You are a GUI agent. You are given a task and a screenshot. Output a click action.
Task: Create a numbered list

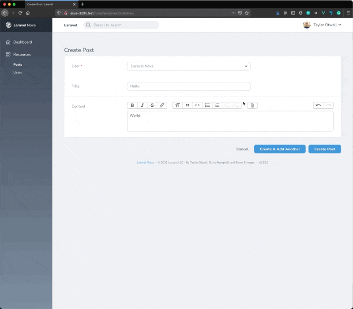click(217, 105)
